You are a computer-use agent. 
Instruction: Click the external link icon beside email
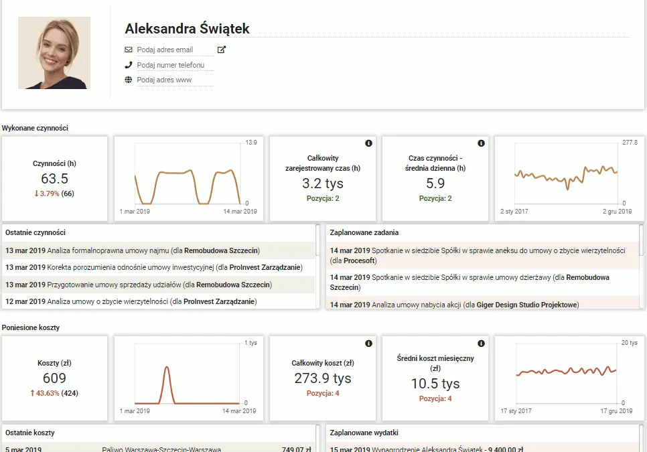point(222,50)
